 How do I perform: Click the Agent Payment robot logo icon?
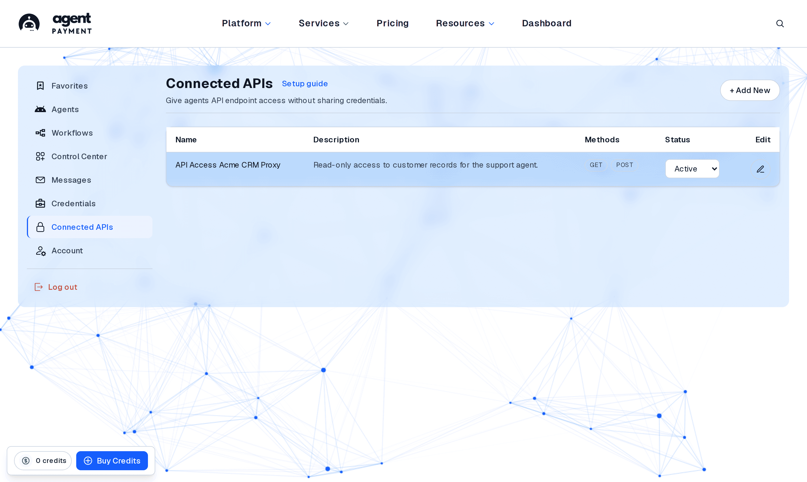pyautogui.click(x=29, y=23)
